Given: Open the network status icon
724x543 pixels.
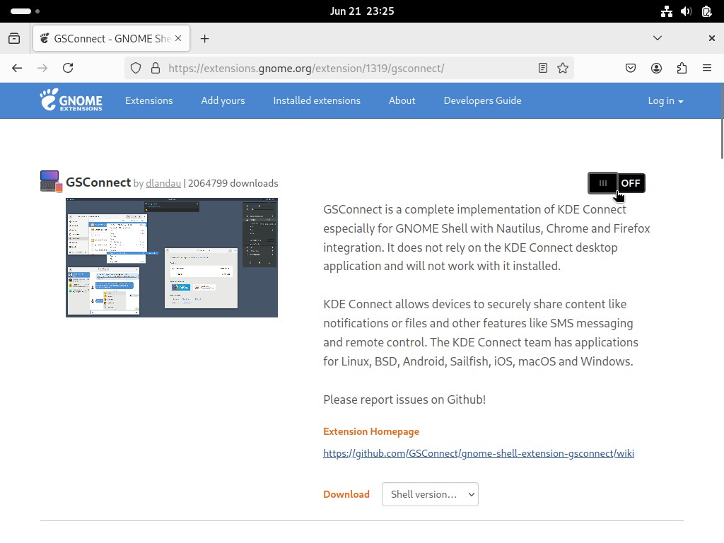Looking at the screenshot, I should [666, 11].
